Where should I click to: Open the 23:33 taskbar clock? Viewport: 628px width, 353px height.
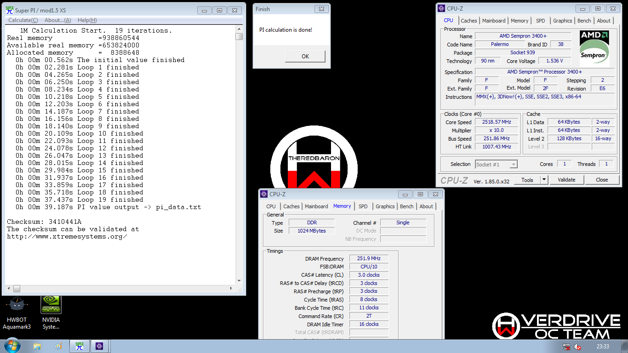click(x=602, y=347)
